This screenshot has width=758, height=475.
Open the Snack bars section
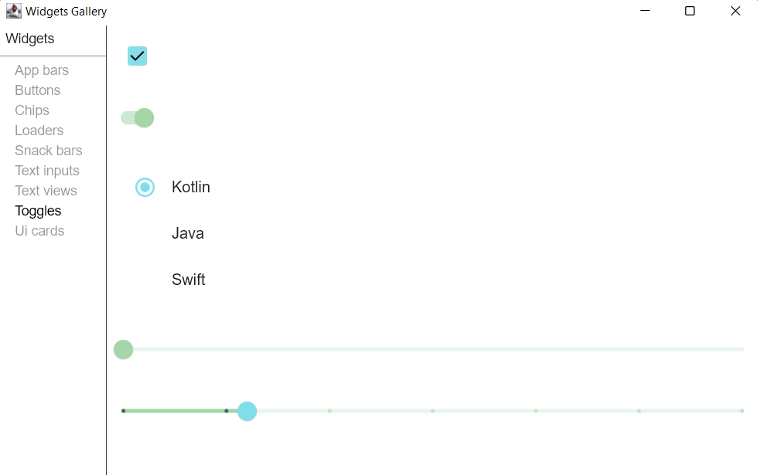pos(48,150)
